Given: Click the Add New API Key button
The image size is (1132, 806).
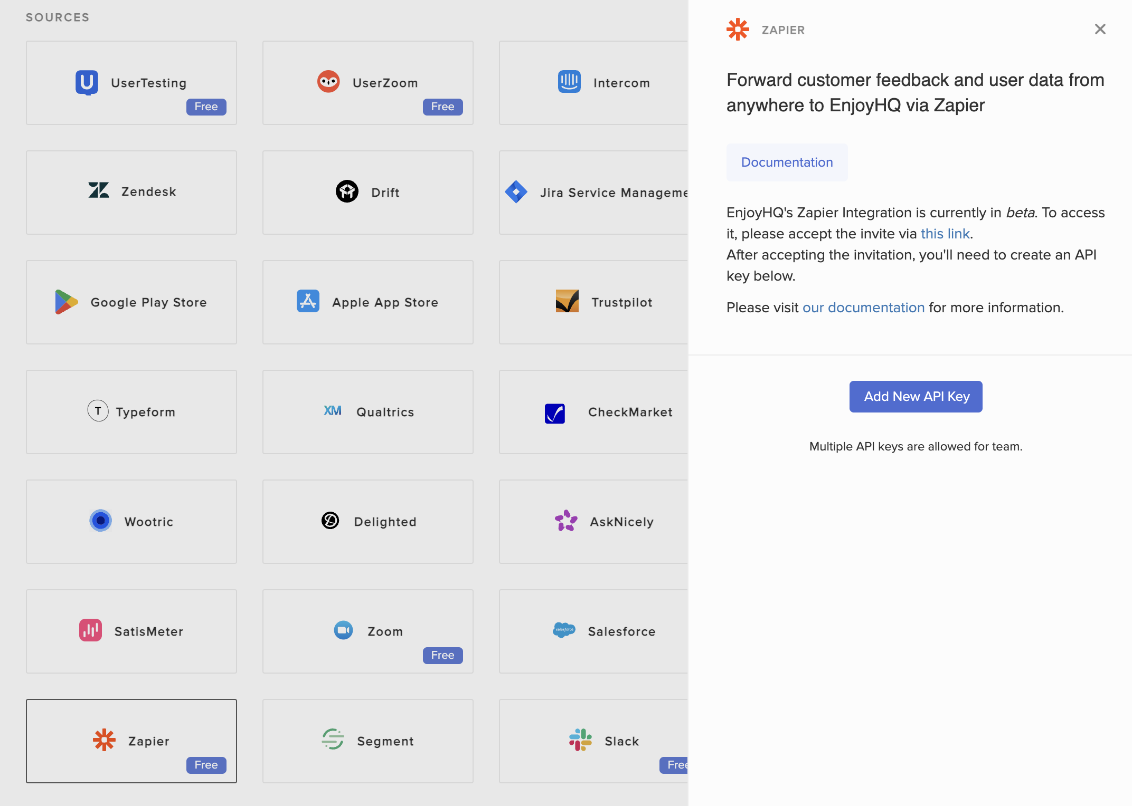Looking at the screenshot, I should pyautogui.click(x=915, y=396).
